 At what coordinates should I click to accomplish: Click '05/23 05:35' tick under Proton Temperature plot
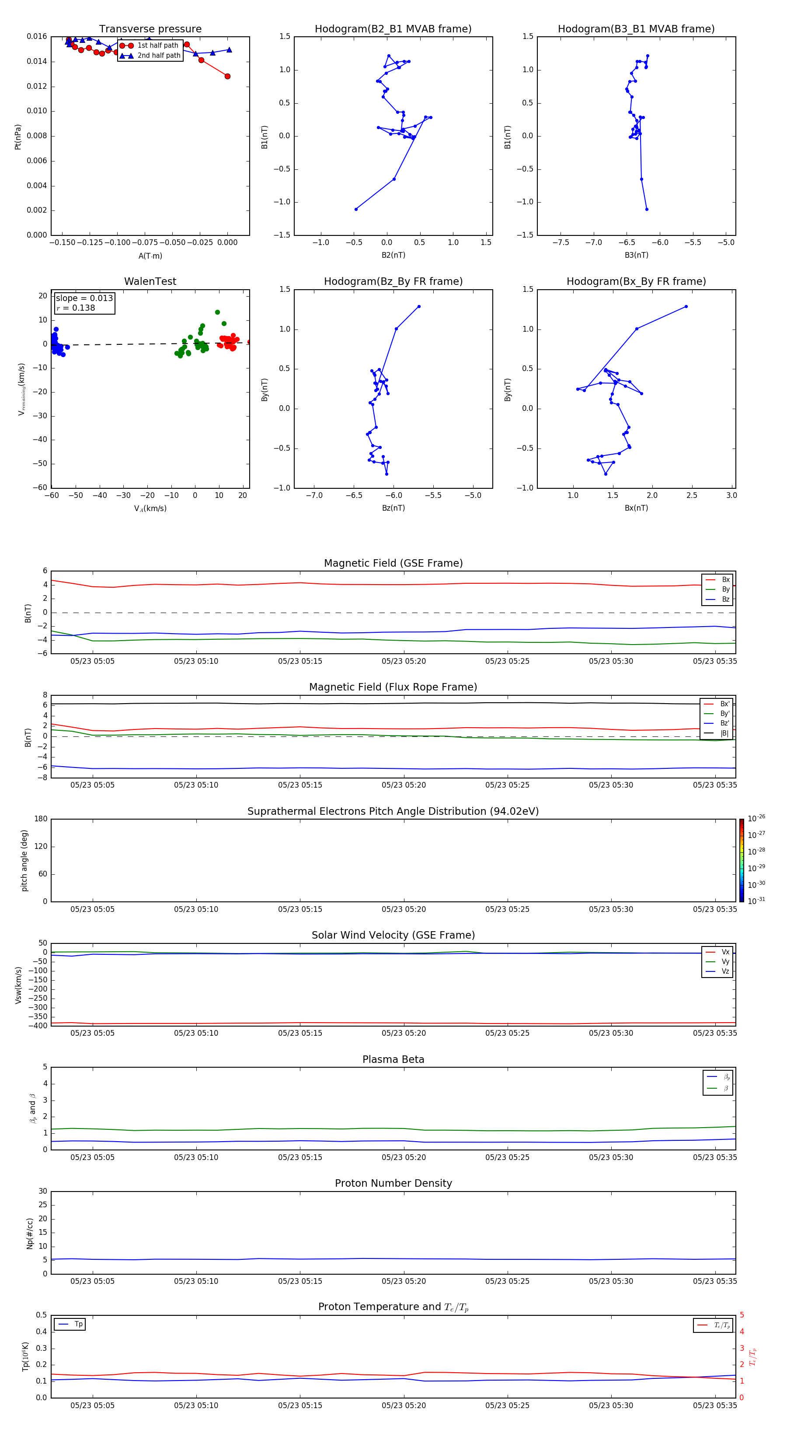click(x=715, y=1406)
